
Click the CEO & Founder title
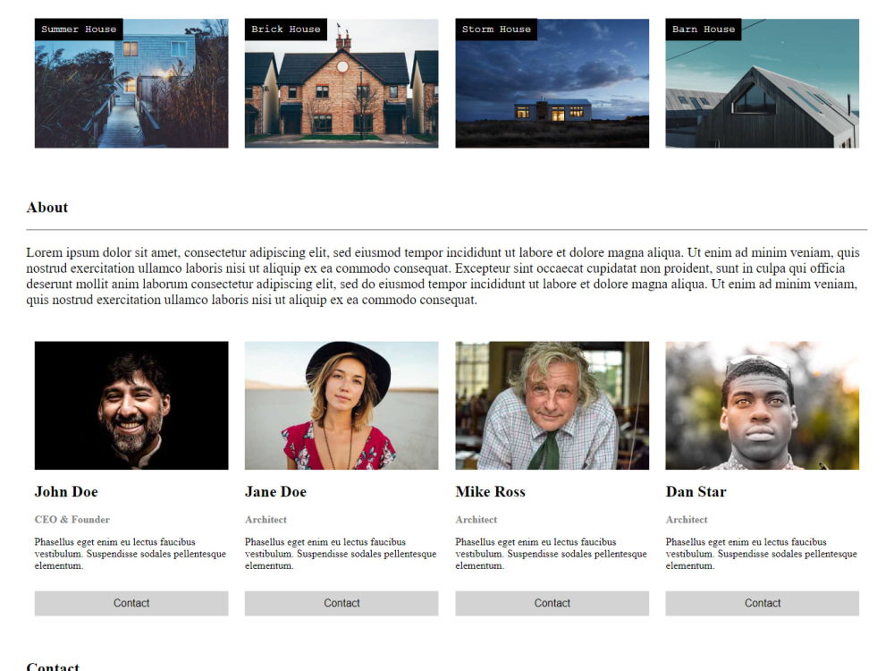pos(72,520)
